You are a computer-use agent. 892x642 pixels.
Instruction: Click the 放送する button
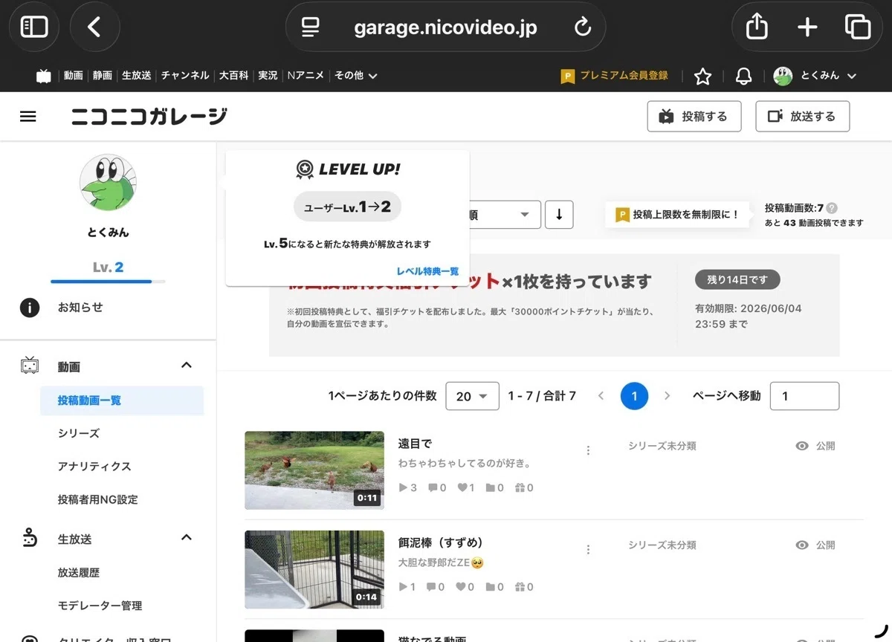802,117
